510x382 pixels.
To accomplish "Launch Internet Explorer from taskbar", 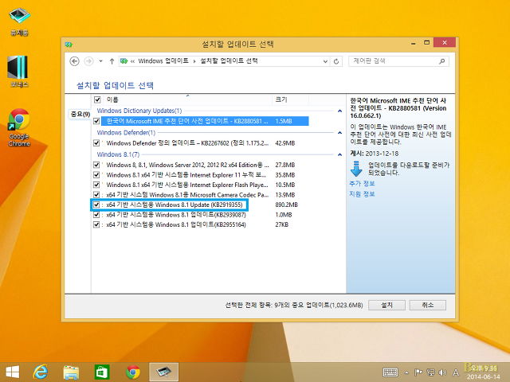I will pyautogui.click(x=41, y=372).
